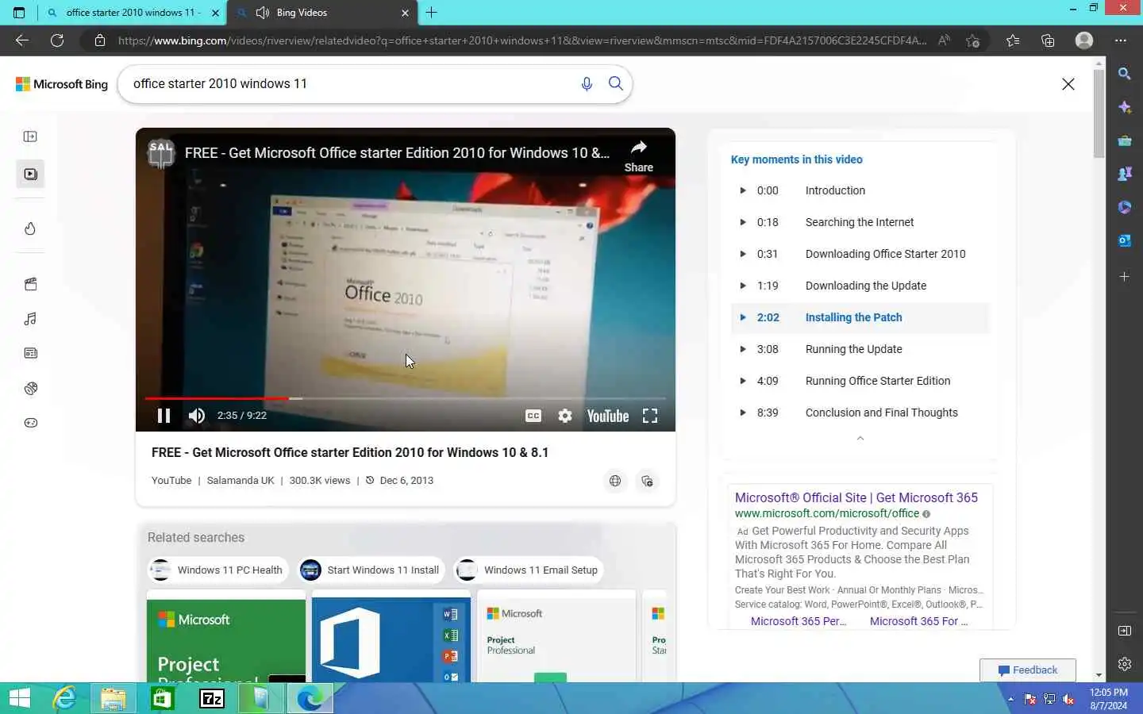Jump to 3:08 Running the Update
Screen dimensions: 1143x714
860,349
